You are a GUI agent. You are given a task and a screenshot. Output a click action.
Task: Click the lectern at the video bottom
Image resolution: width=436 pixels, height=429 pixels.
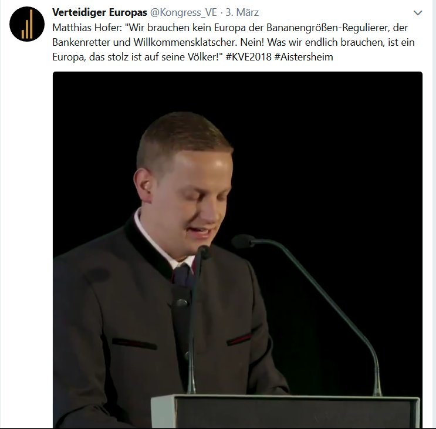click(x=285, y=411)
